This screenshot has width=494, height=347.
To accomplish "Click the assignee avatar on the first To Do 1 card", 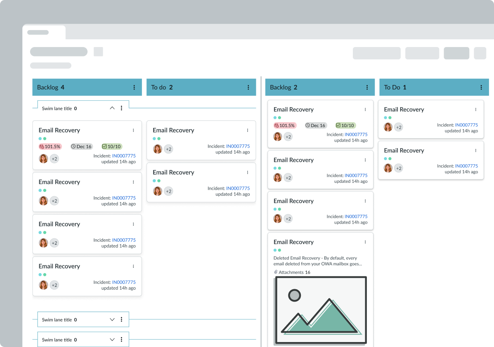I will [388, 127].
